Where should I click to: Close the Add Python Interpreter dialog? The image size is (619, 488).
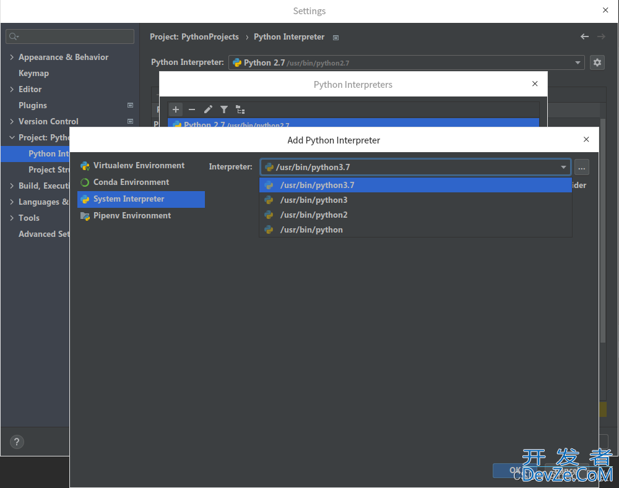pyautogui.click(x=586, y=139)
